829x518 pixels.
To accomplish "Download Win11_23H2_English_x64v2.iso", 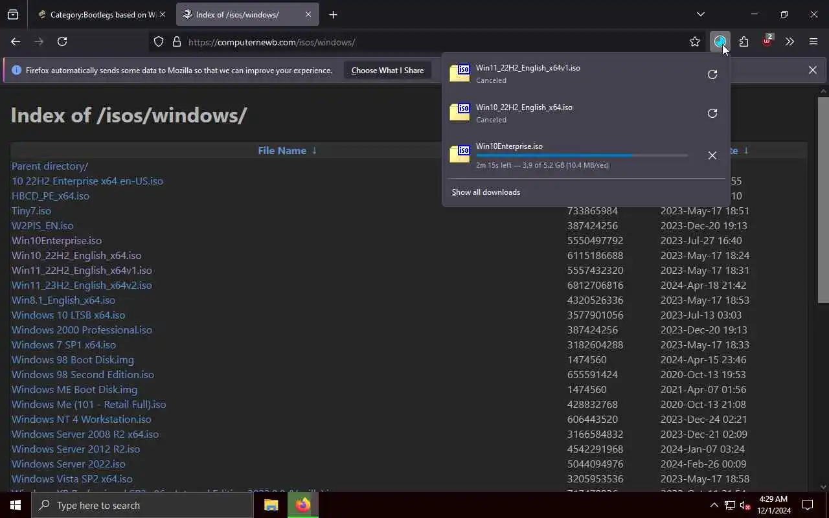I will tap(82, 285).
